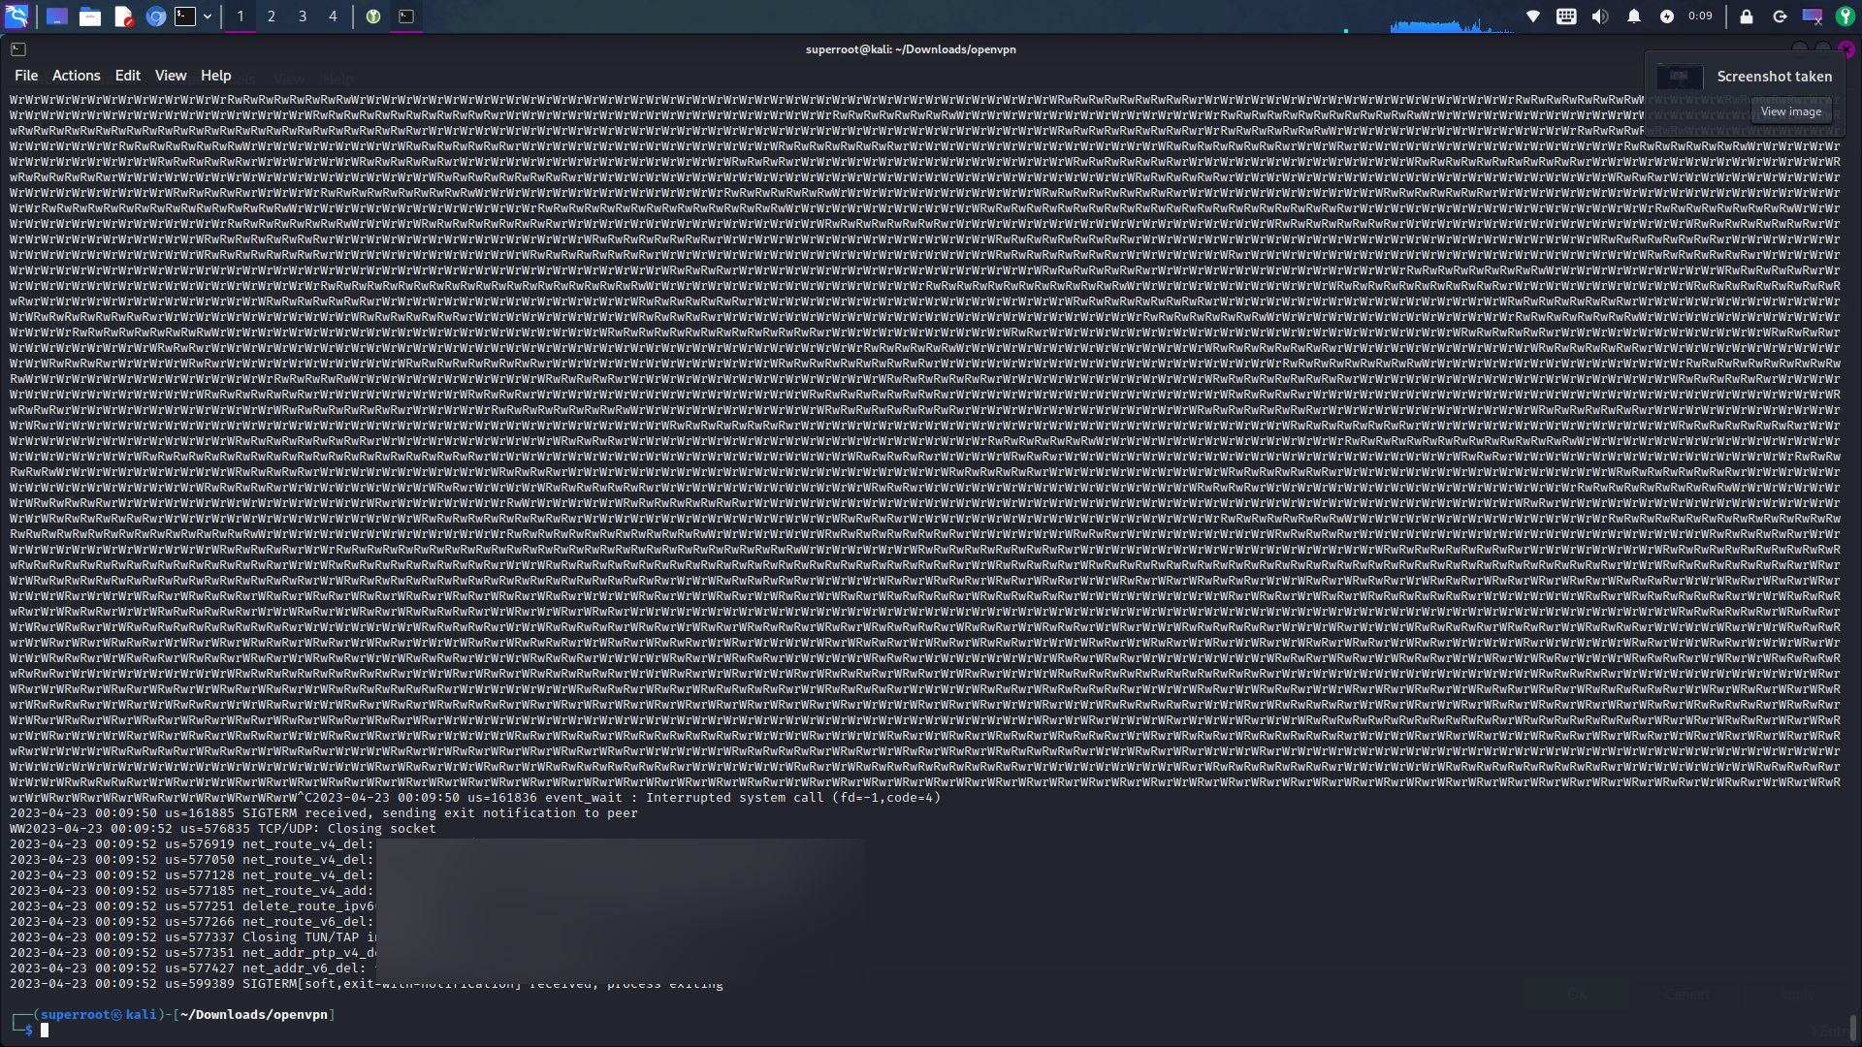Launch the text editor from the panel

pos(123,16)
